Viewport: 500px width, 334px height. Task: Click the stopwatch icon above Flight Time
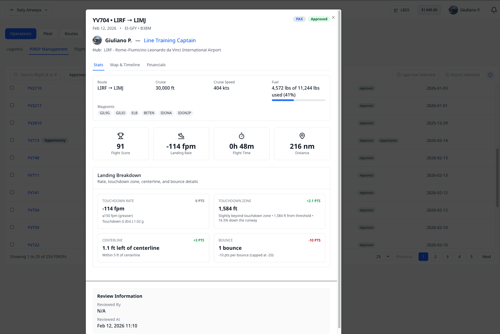pyautogui.click(x=242, y=136)
